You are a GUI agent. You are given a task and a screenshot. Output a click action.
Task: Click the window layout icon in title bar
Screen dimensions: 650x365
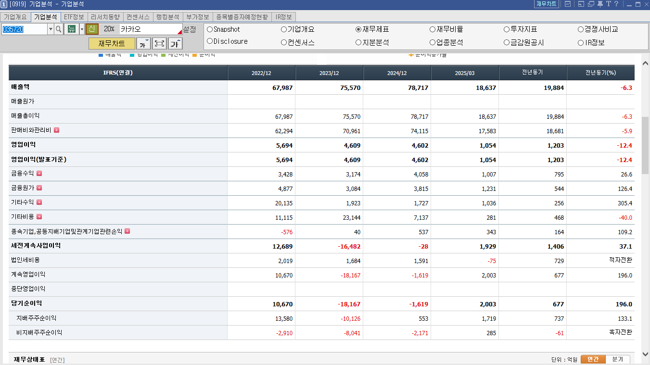point(581,4)
